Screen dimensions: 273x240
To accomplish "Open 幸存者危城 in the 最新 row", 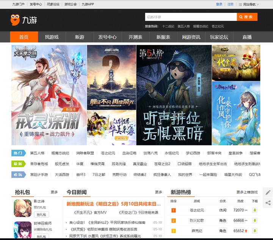I will tap(39, 164).
